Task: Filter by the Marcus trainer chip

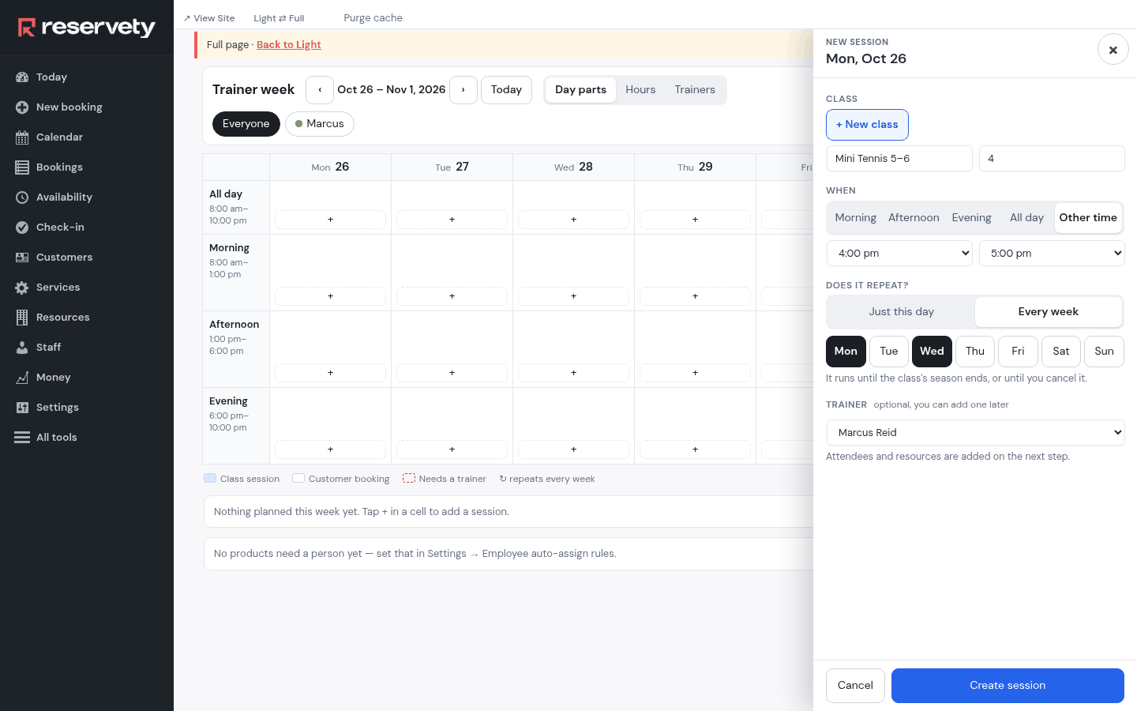Action: click(320, 124)
